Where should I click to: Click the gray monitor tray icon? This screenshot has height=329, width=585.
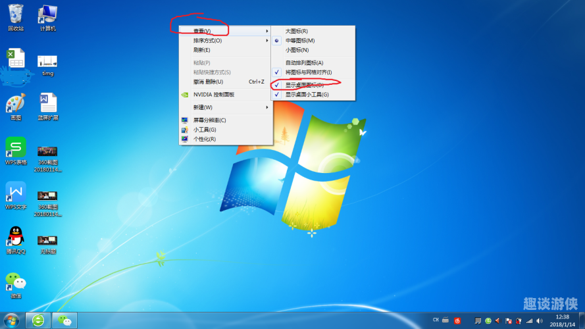coord(478,321)
